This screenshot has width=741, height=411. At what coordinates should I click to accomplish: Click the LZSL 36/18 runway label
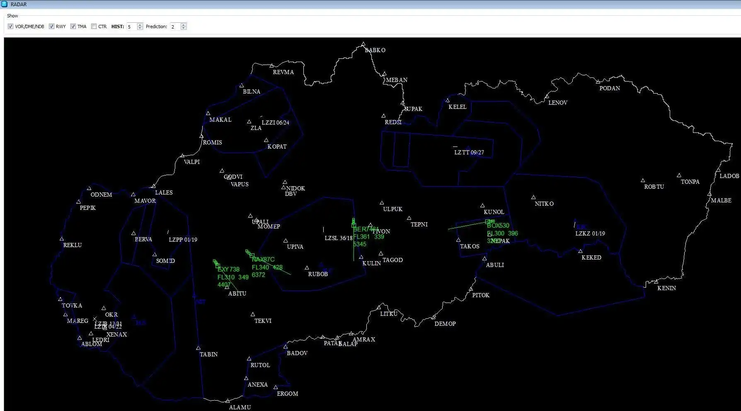339,238
